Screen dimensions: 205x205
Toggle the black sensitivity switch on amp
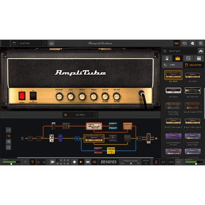click(33, 96)
